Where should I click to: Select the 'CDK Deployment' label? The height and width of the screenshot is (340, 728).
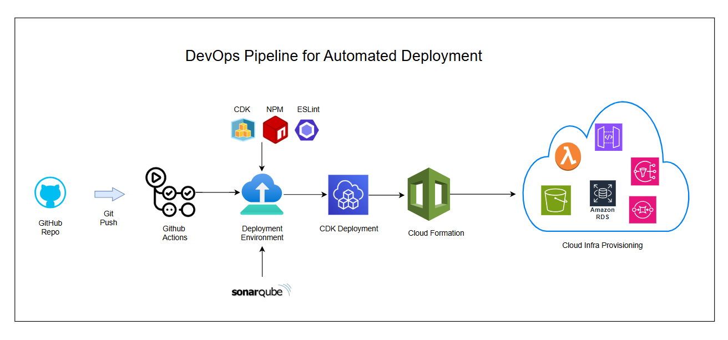[x=349, y=229]
